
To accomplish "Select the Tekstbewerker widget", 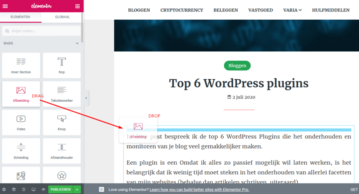I will [62, 94].
